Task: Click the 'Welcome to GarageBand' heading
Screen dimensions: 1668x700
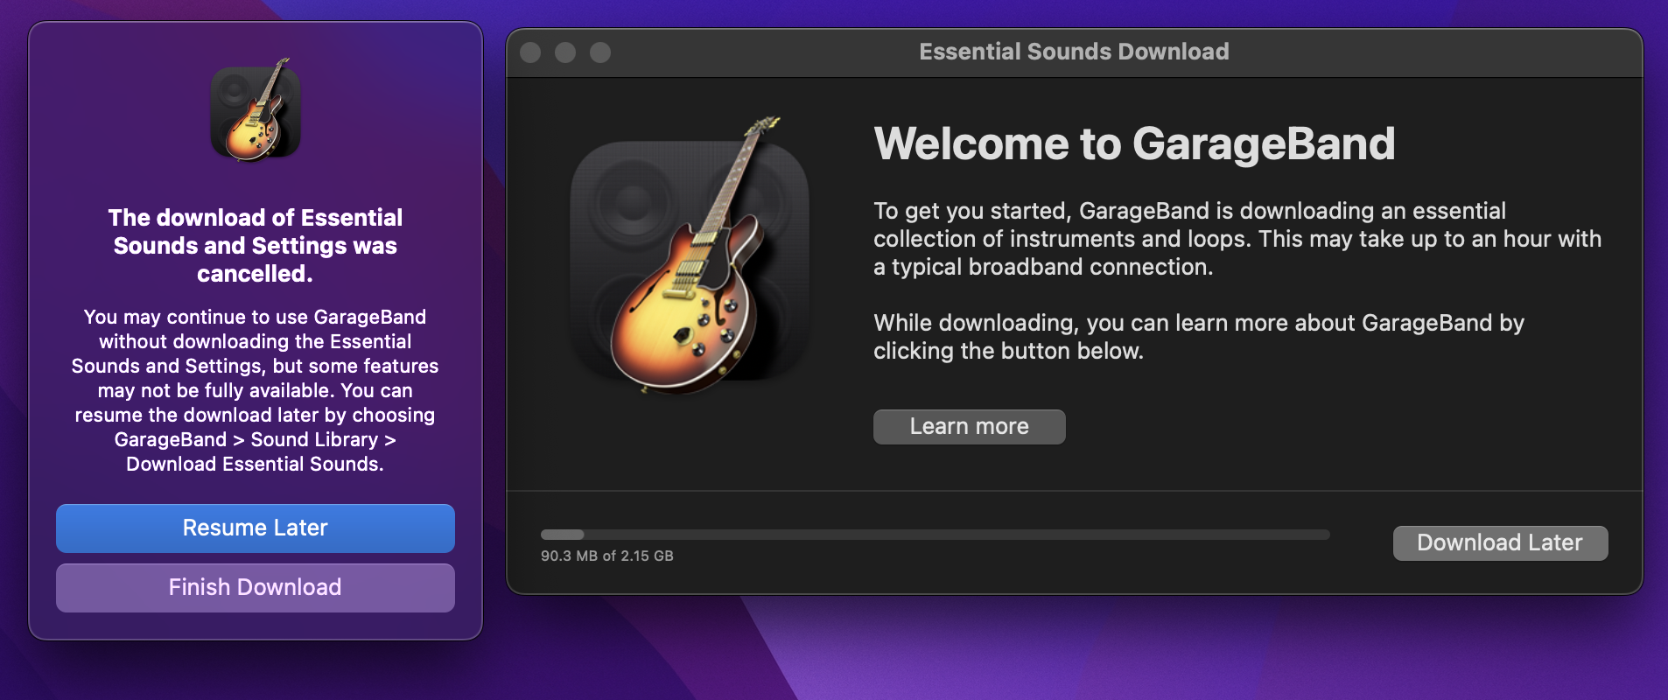Action: 1134,143
